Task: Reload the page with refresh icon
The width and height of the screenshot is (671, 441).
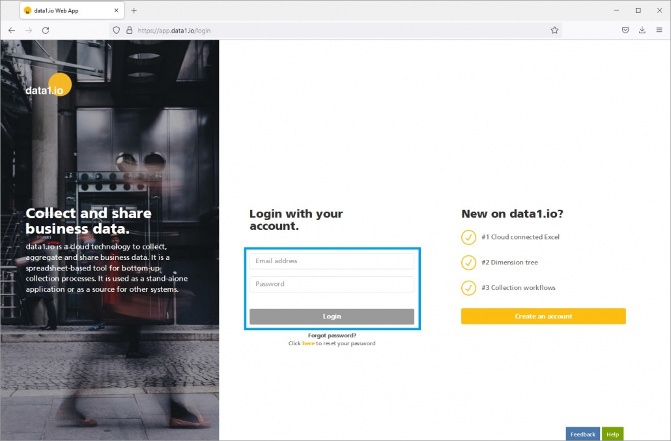Action: click(x=46, y=31)
